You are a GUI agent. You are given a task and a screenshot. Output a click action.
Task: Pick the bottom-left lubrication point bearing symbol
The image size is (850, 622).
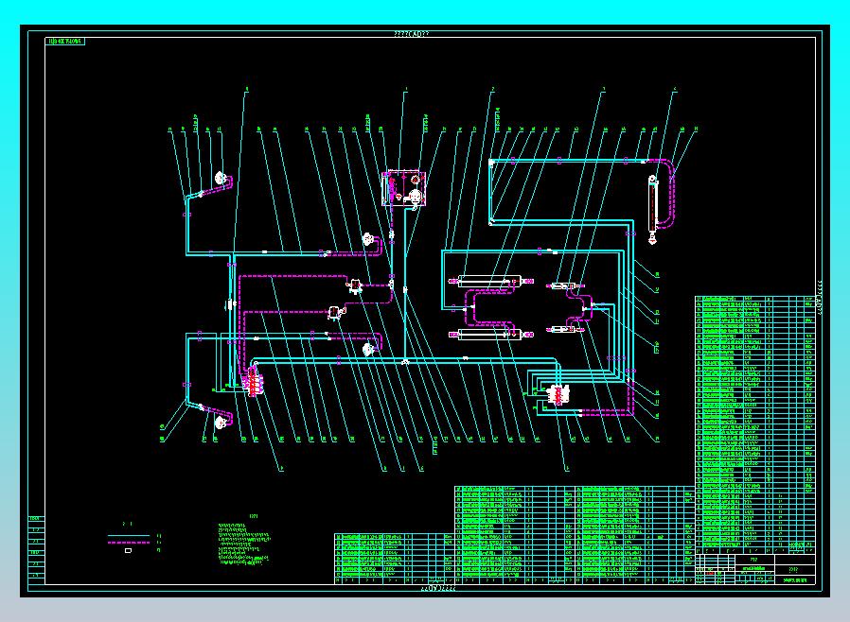(x=220, y=423)
